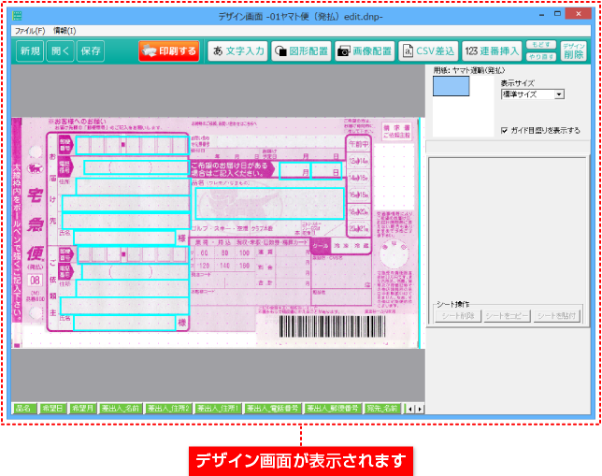Image resolution: width=602 pixels, height=476 pixels.
Task: Minimize the design window
Action: click(541, 15)
